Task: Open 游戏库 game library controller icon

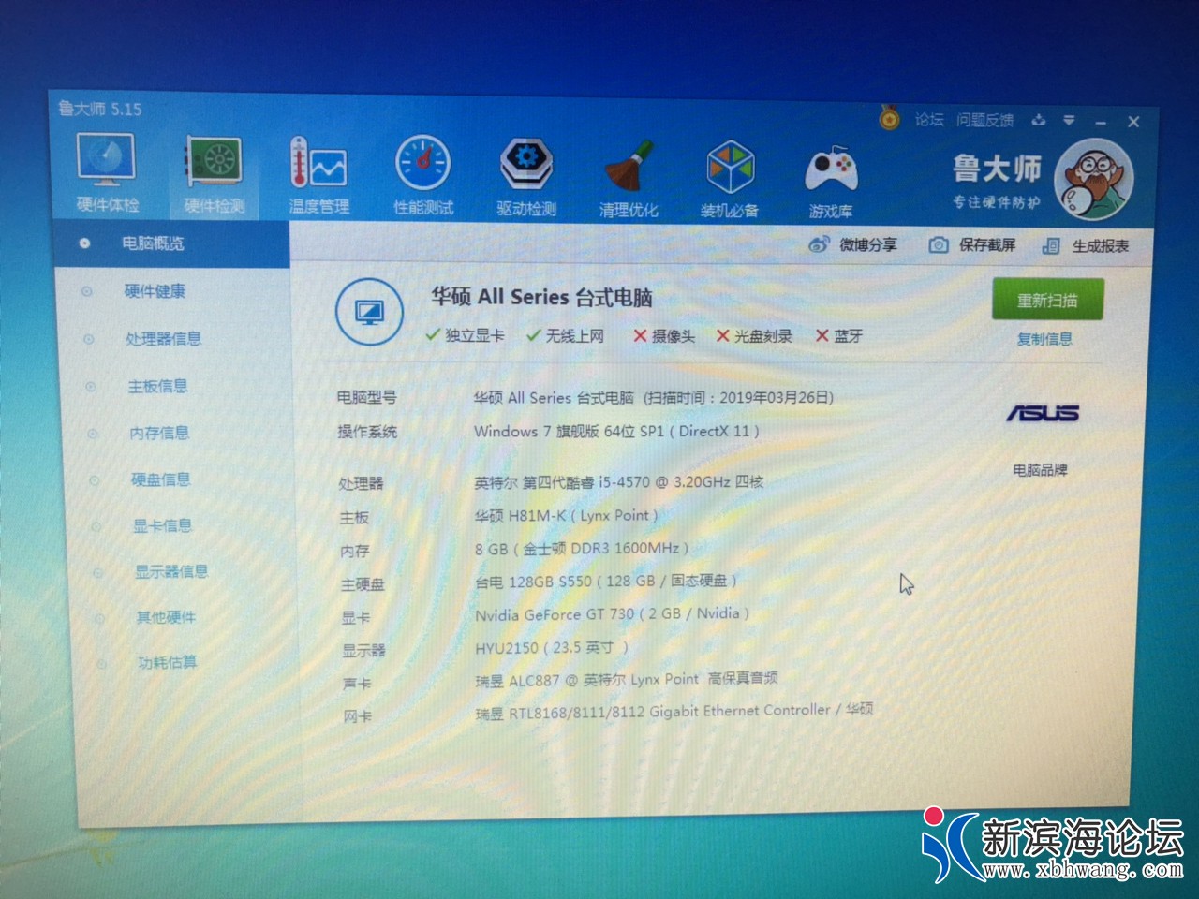Action: (831, 180)
